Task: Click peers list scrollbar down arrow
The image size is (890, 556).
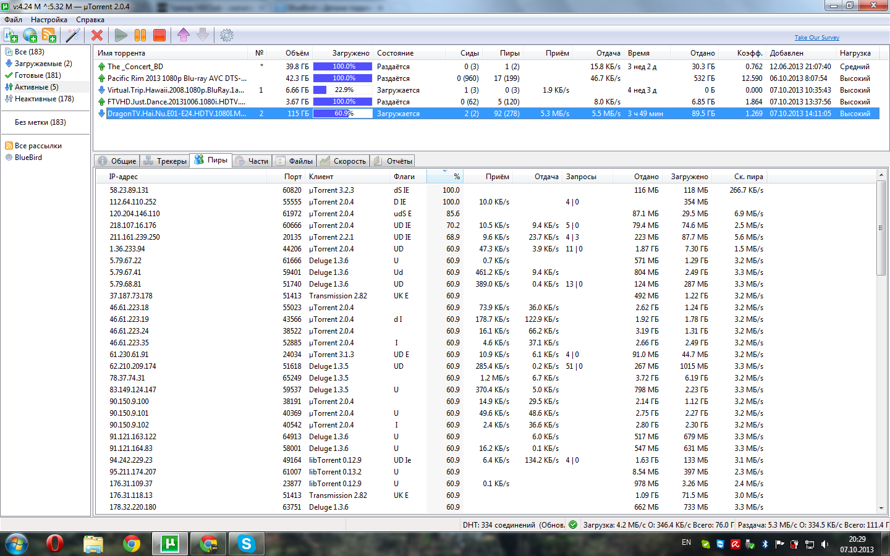Action: 881,508
